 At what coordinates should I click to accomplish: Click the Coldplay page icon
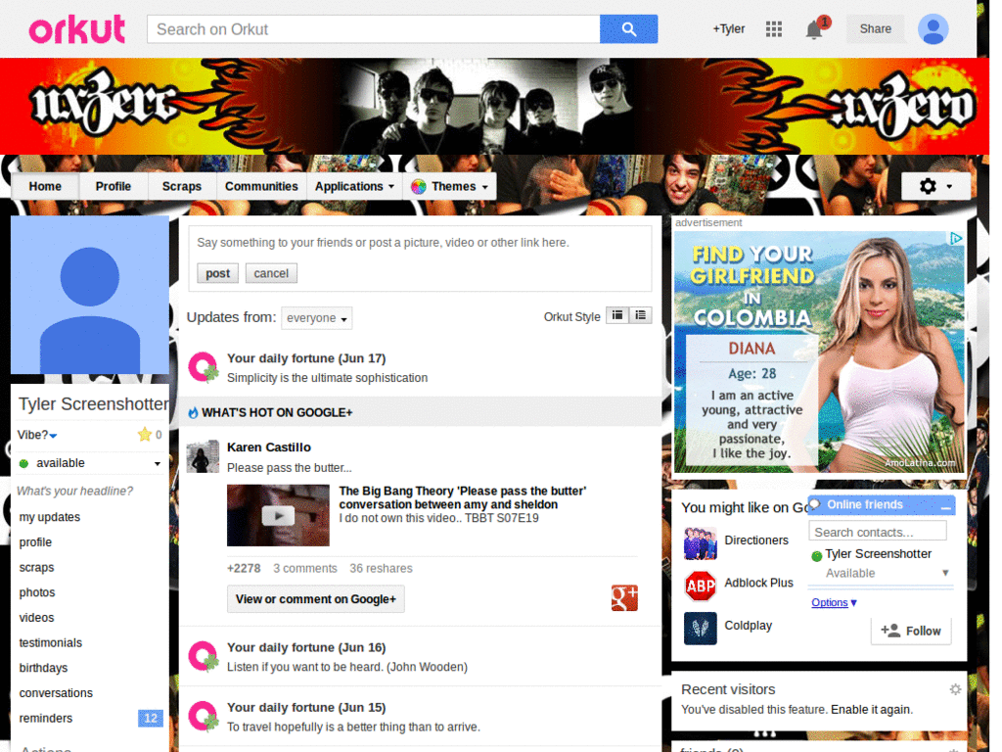(x=701, y=628)
